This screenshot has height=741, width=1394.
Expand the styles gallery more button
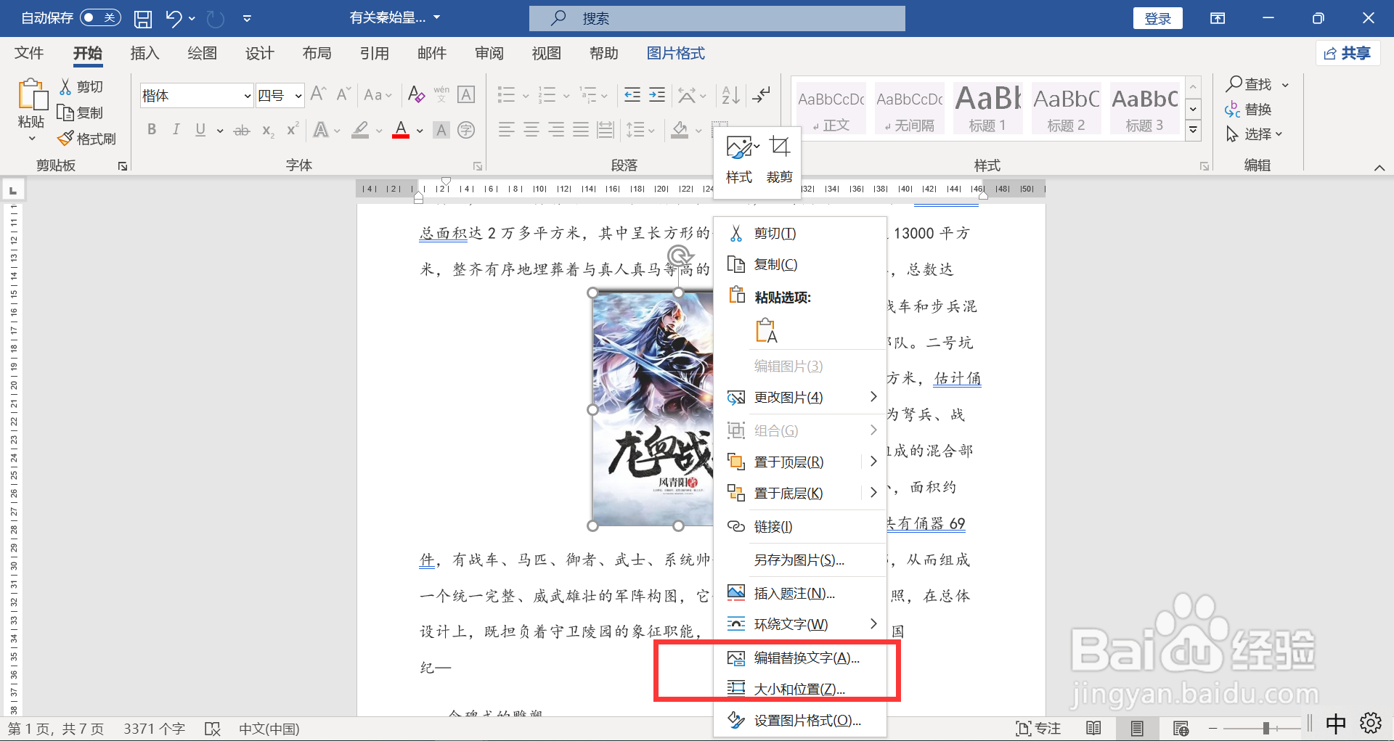point(1193,131)
